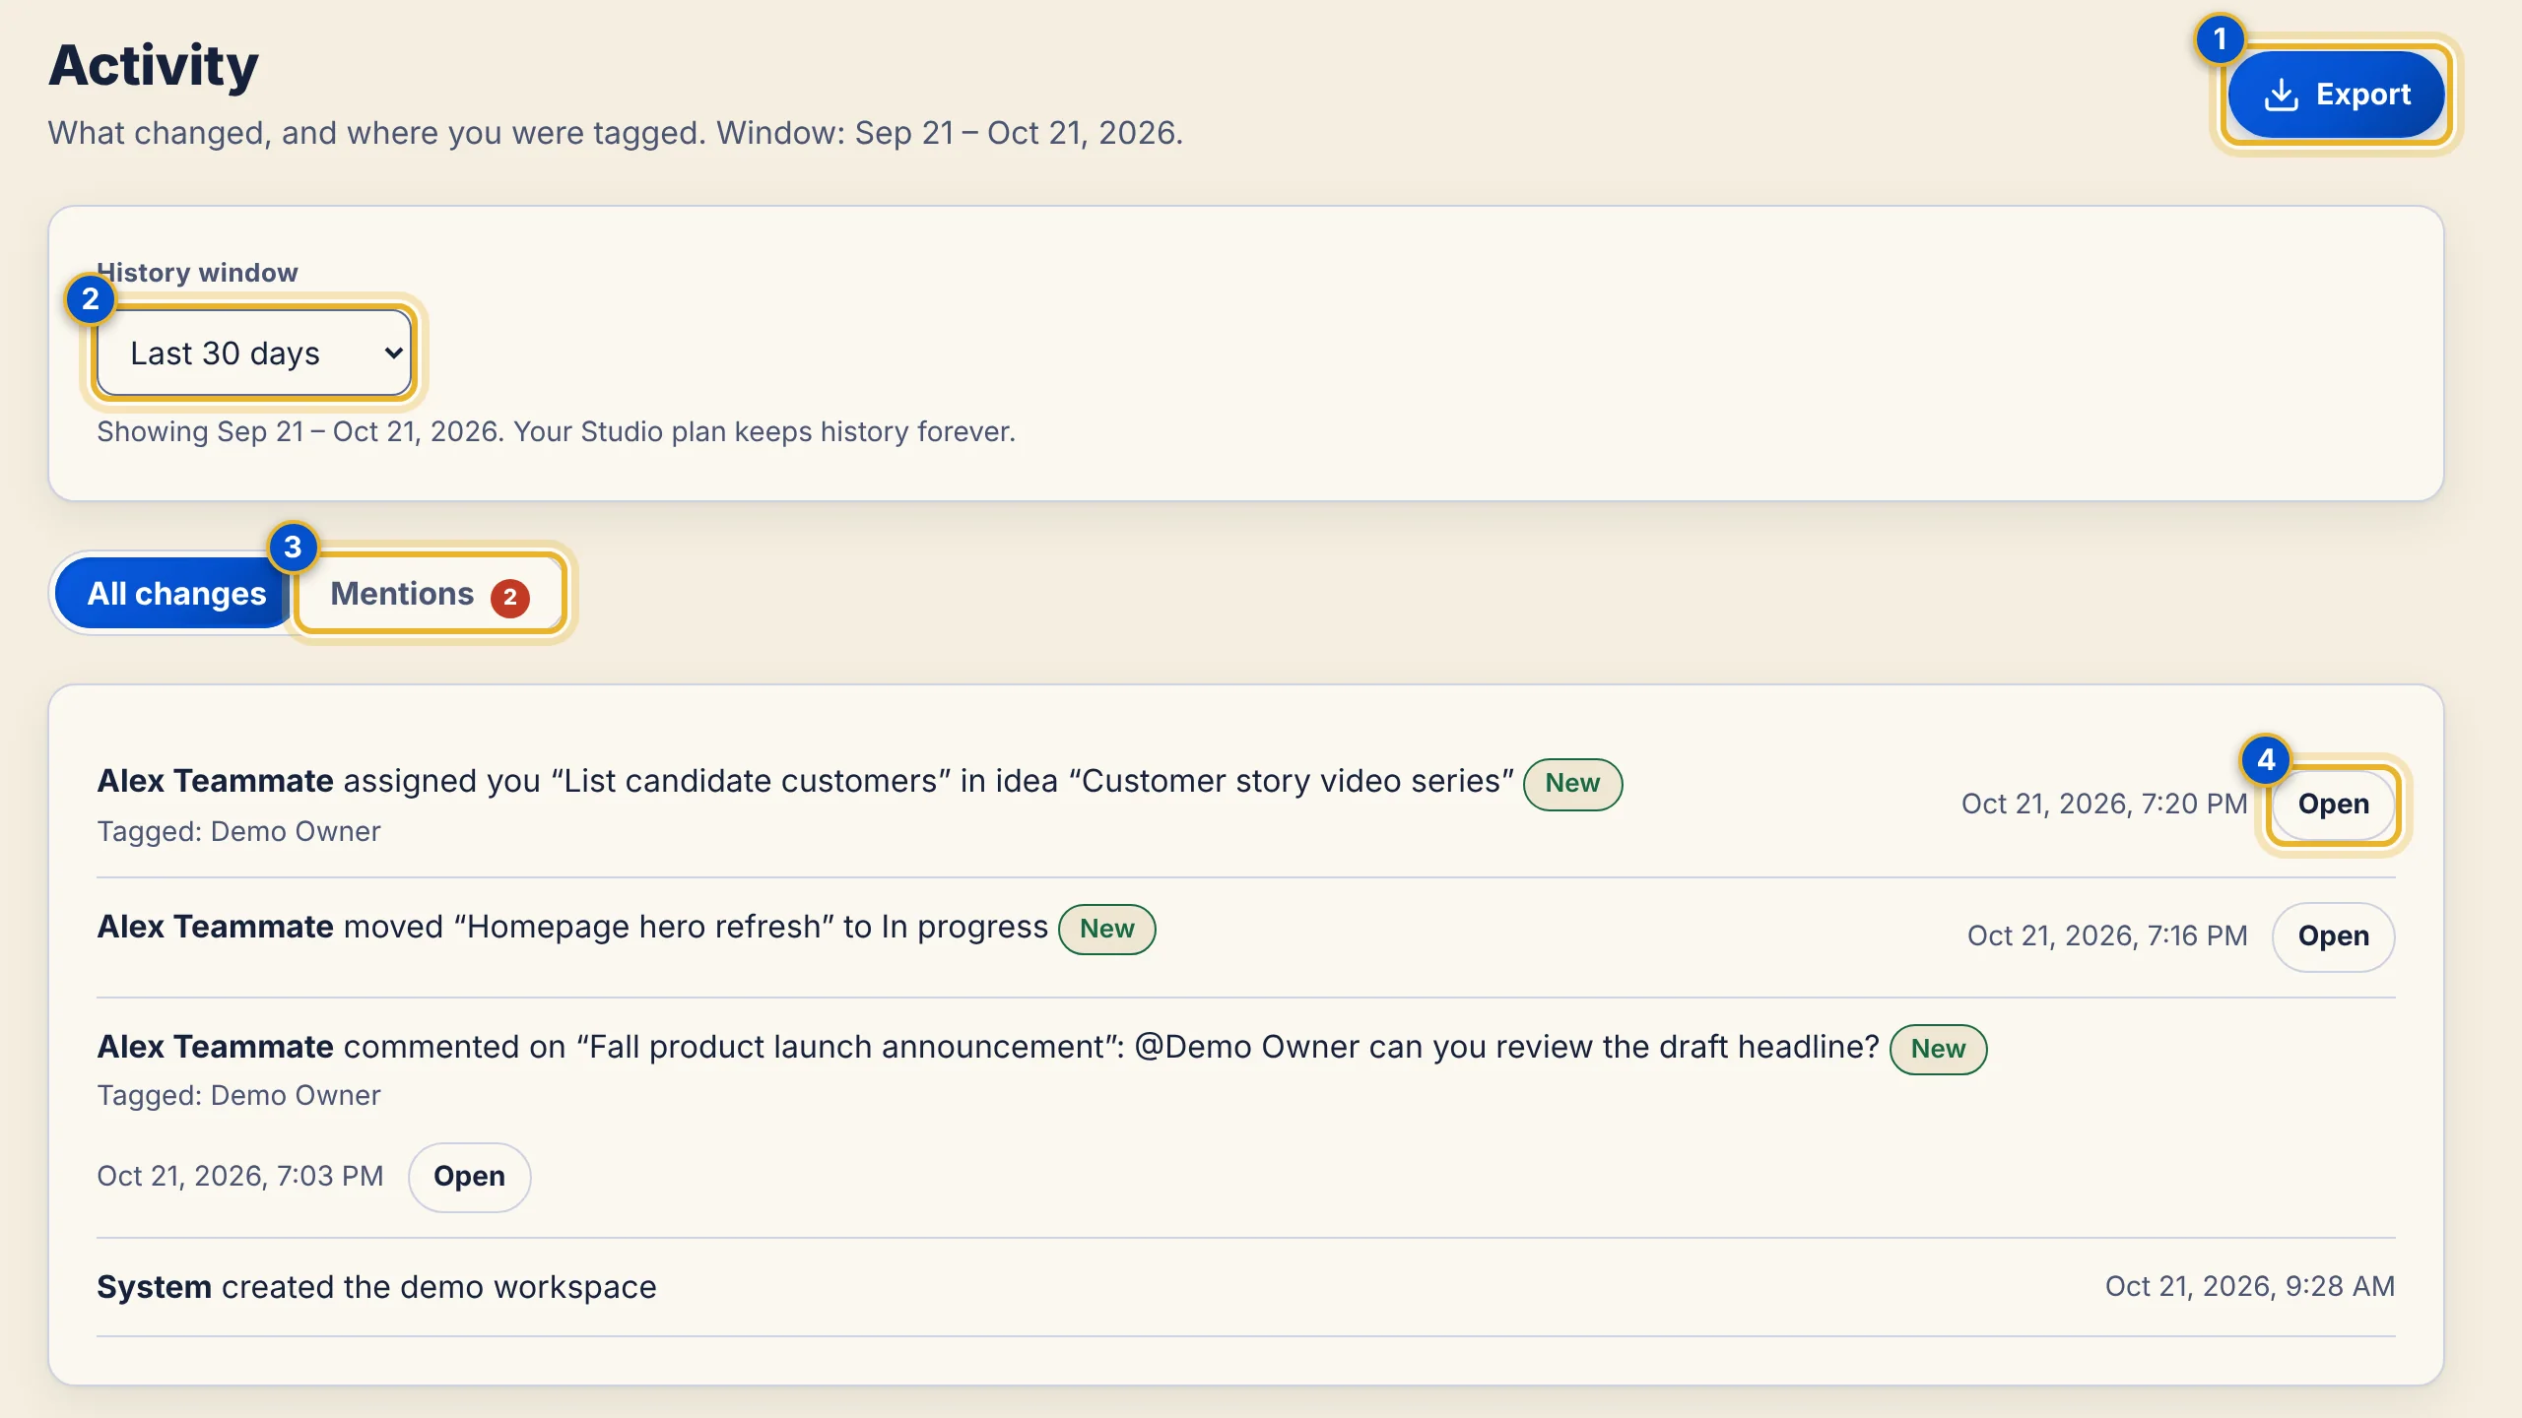
Task: Click the "Alex Teammate assigned you" entry text
Action: [805, 781]
